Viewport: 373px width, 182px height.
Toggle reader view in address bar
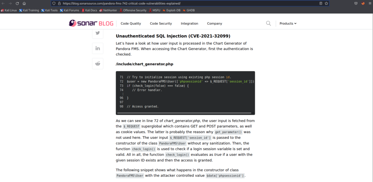click(x=321, y=3)
